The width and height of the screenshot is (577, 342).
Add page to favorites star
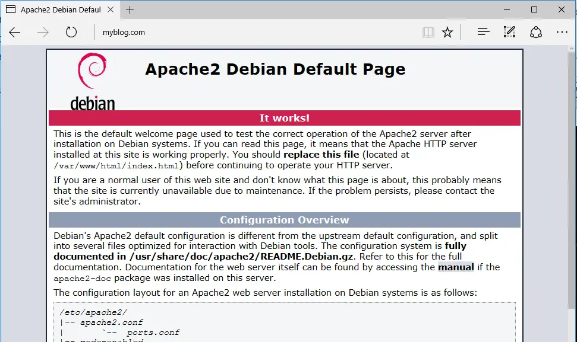pos(447,32)
